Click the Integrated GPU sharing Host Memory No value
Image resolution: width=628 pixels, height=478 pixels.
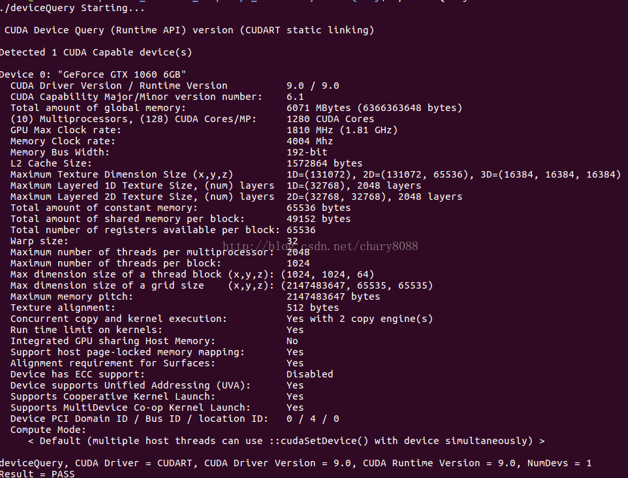click(292, 341)
